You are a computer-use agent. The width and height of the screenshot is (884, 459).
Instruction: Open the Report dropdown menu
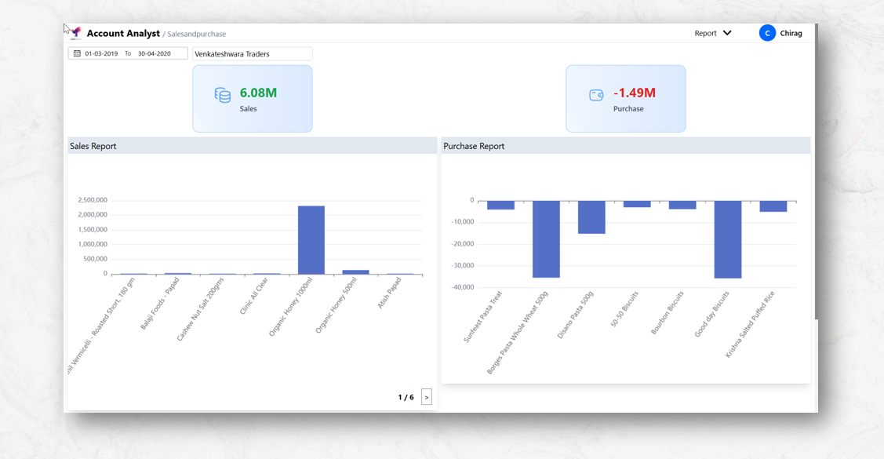(706, 33)
